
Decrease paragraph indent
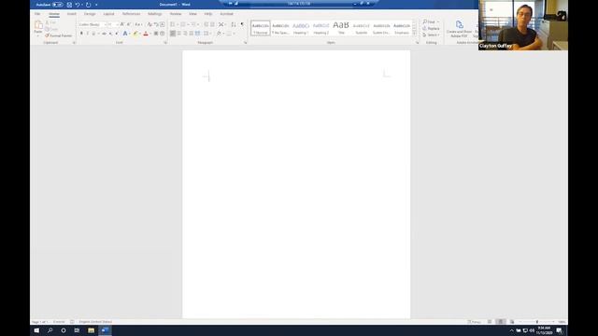pyautogui.click(x=206, y=24)
